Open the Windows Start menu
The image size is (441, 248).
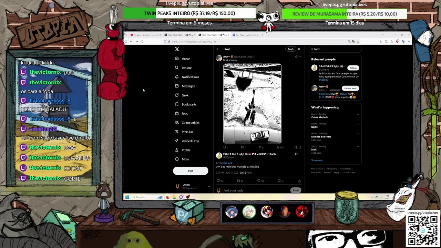tap(127, 197)
